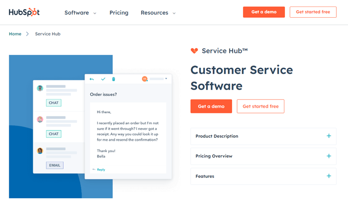Open the Resources dropdown menu
This screenshot has height=203, width=348.
[x=158, y=13]
